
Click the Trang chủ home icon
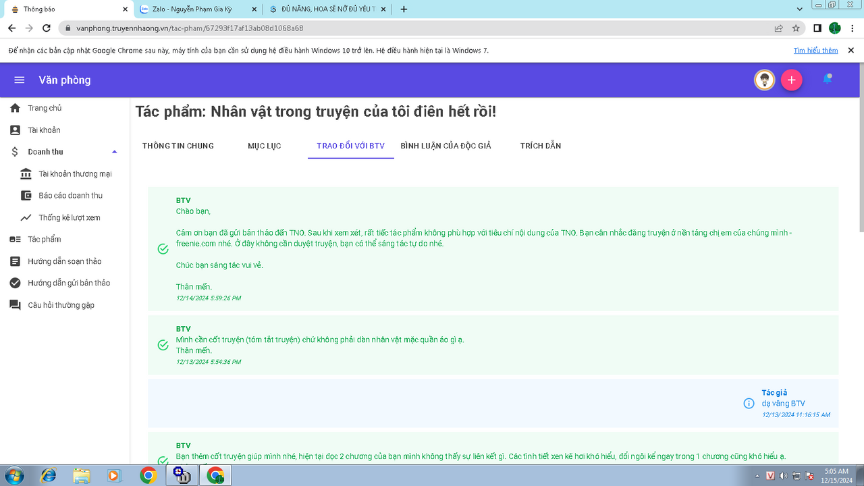coord(15,108)
